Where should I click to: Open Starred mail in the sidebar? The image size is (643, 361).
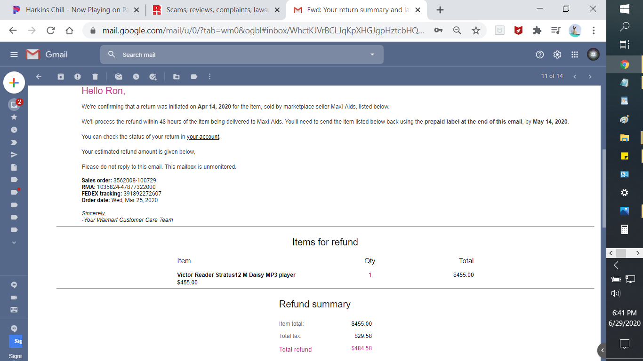(x=14, y=117)
